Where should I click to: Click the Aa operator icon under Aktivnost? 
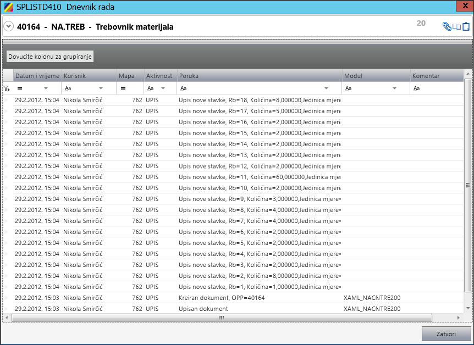pos(150,88)
